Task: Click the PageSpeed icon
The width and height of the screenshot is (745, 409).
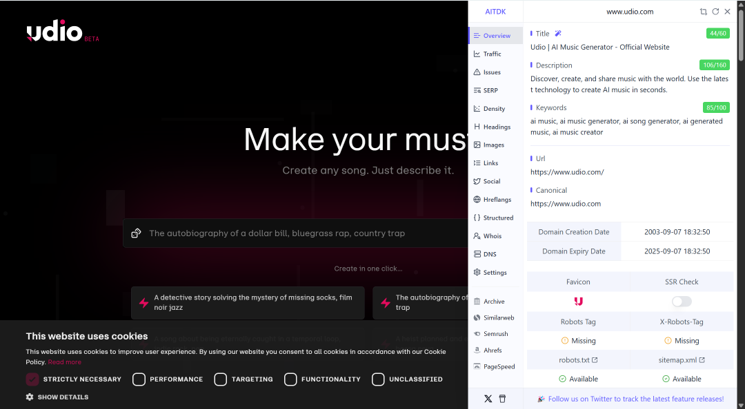Action: coord(477,366)
